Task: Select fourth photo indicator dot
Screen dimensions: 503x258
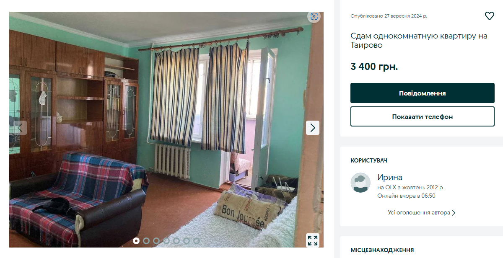Action: pyautogui.click(x=166, y=241)
